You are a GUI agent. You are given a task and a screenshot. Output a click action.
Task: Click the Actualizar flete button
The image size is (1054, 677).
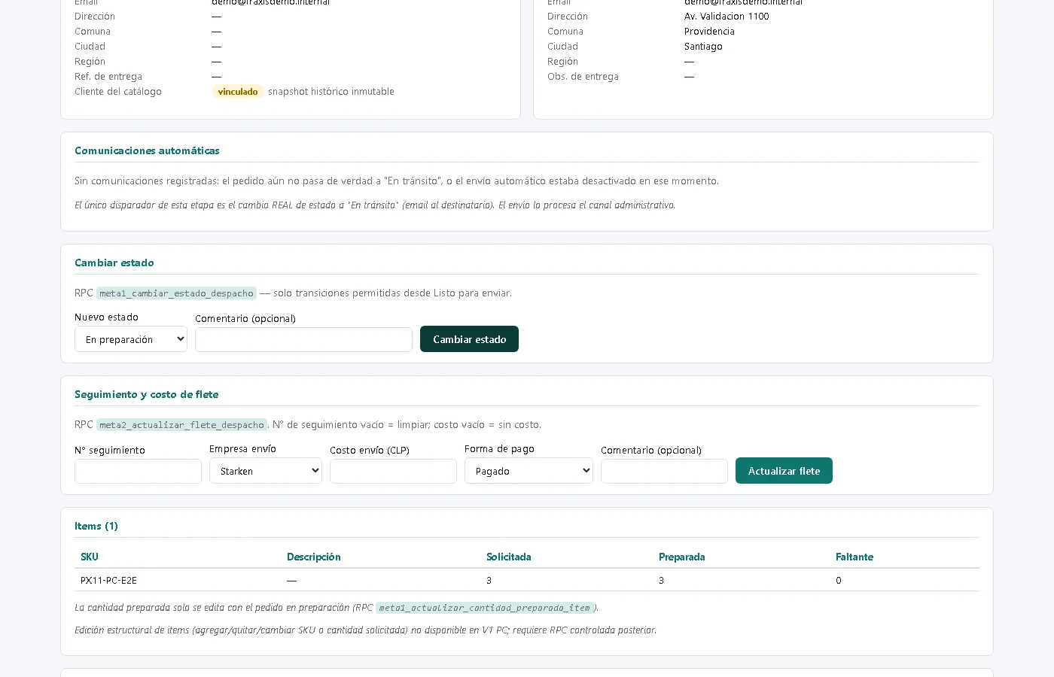[784, 471]
